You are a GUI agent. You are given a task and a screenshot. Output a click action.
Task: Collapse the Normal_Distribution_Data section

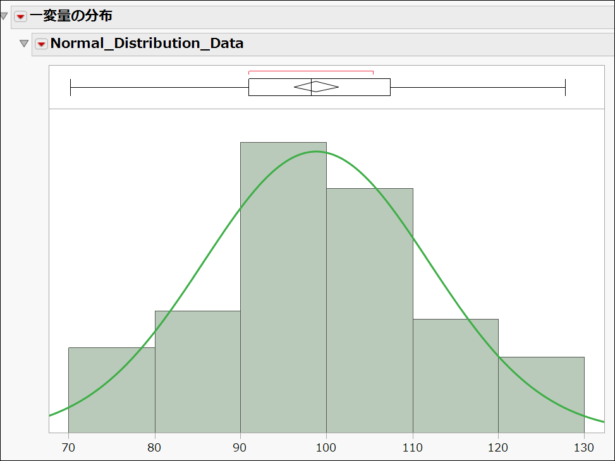coord(24,44)
